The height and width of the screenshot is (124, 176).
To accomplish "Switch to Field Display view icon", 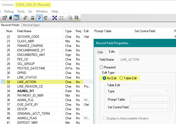I will coord(26,18).
